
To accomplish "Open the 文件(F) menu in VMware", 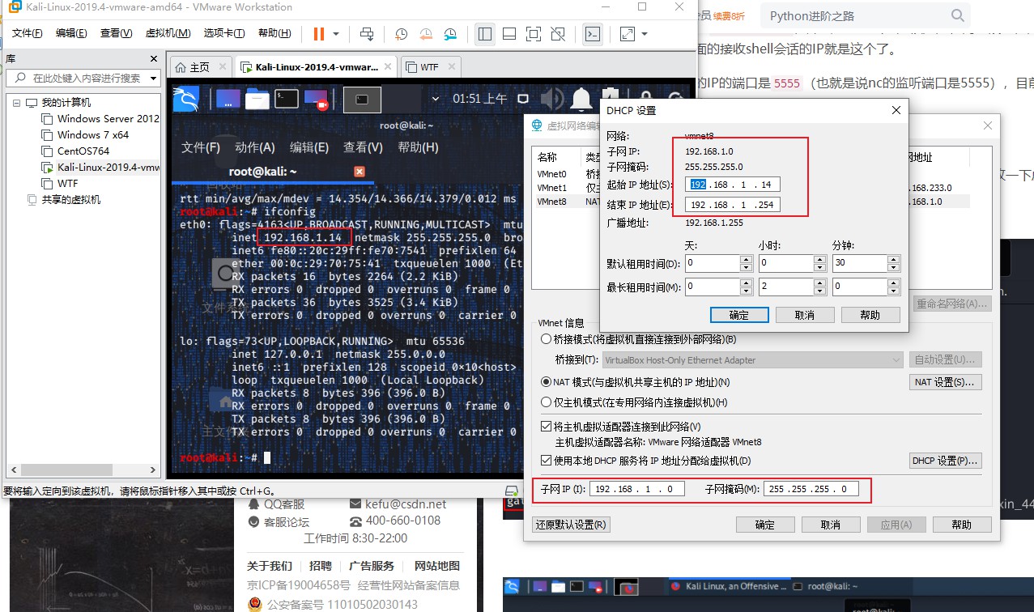I will pos(27,33).
